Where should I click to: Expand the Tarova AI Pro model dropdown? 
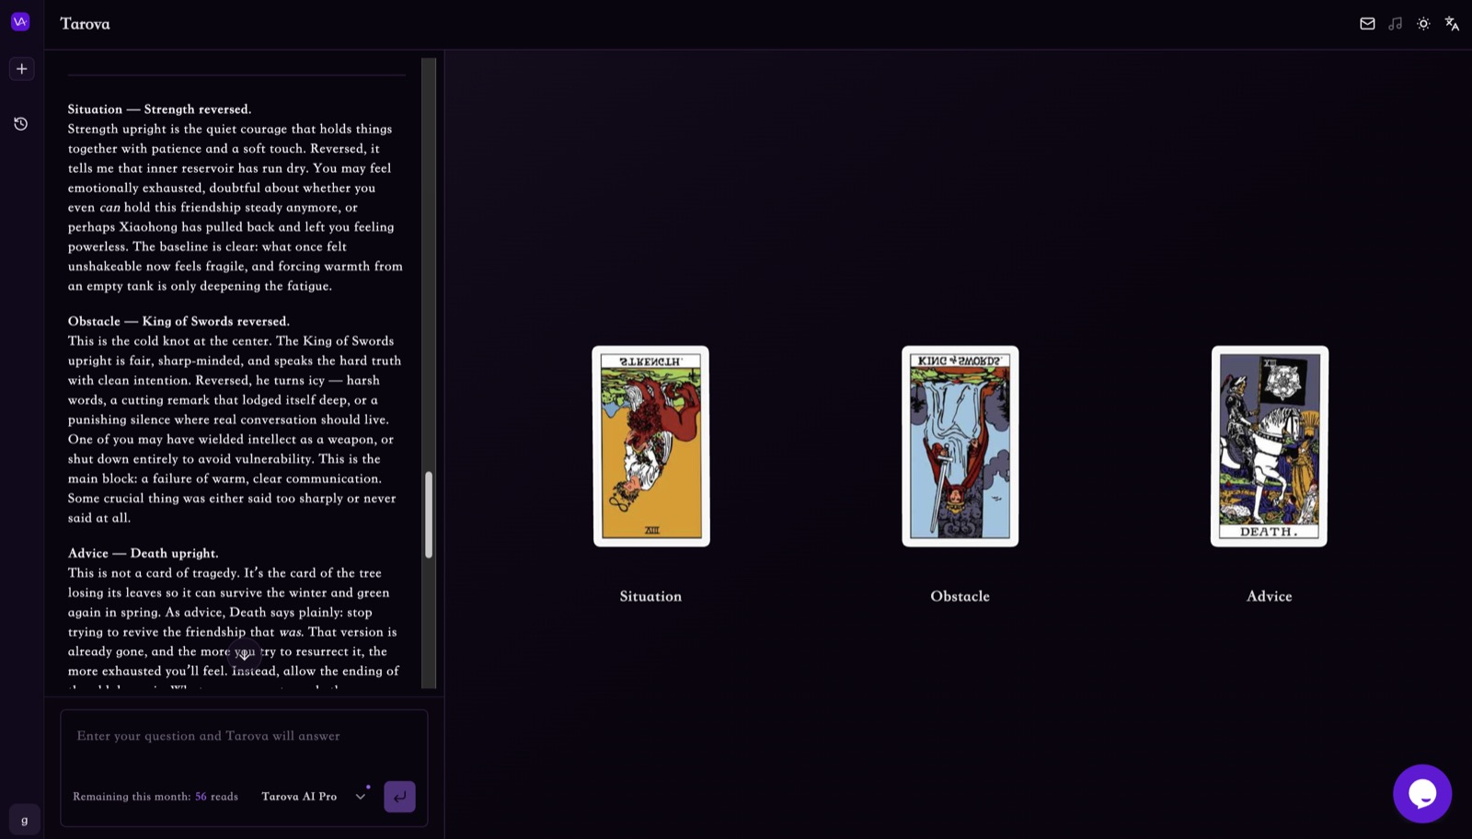tap(314, 797)
